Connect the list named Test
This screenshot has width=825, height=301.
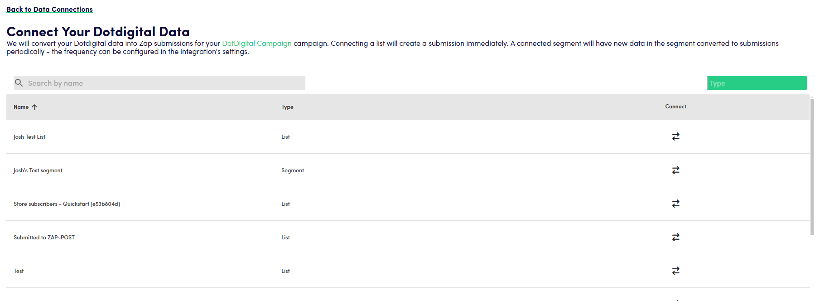(675, 271)
